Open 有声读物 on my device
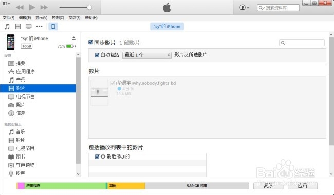334x195 pixels. click(x=38, y=165)
